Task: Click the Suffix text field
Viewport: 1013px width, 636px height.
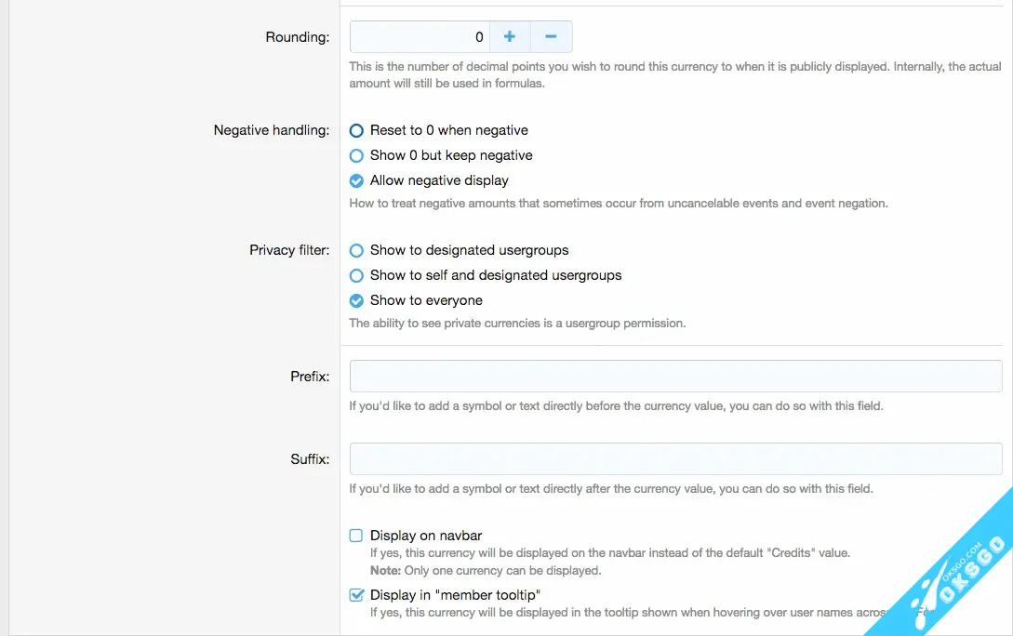Action: (x=675, y=459)
